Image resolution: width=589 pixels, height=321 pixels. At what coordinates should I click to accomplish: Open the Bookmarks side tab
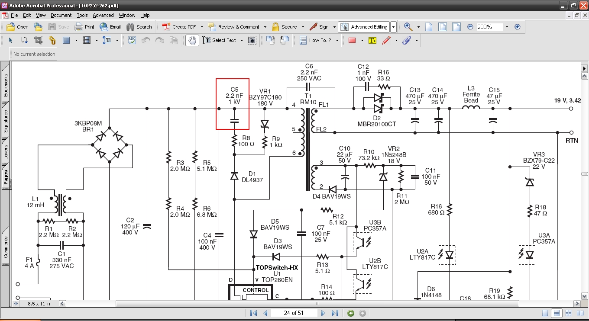click(x=6, y=85)
